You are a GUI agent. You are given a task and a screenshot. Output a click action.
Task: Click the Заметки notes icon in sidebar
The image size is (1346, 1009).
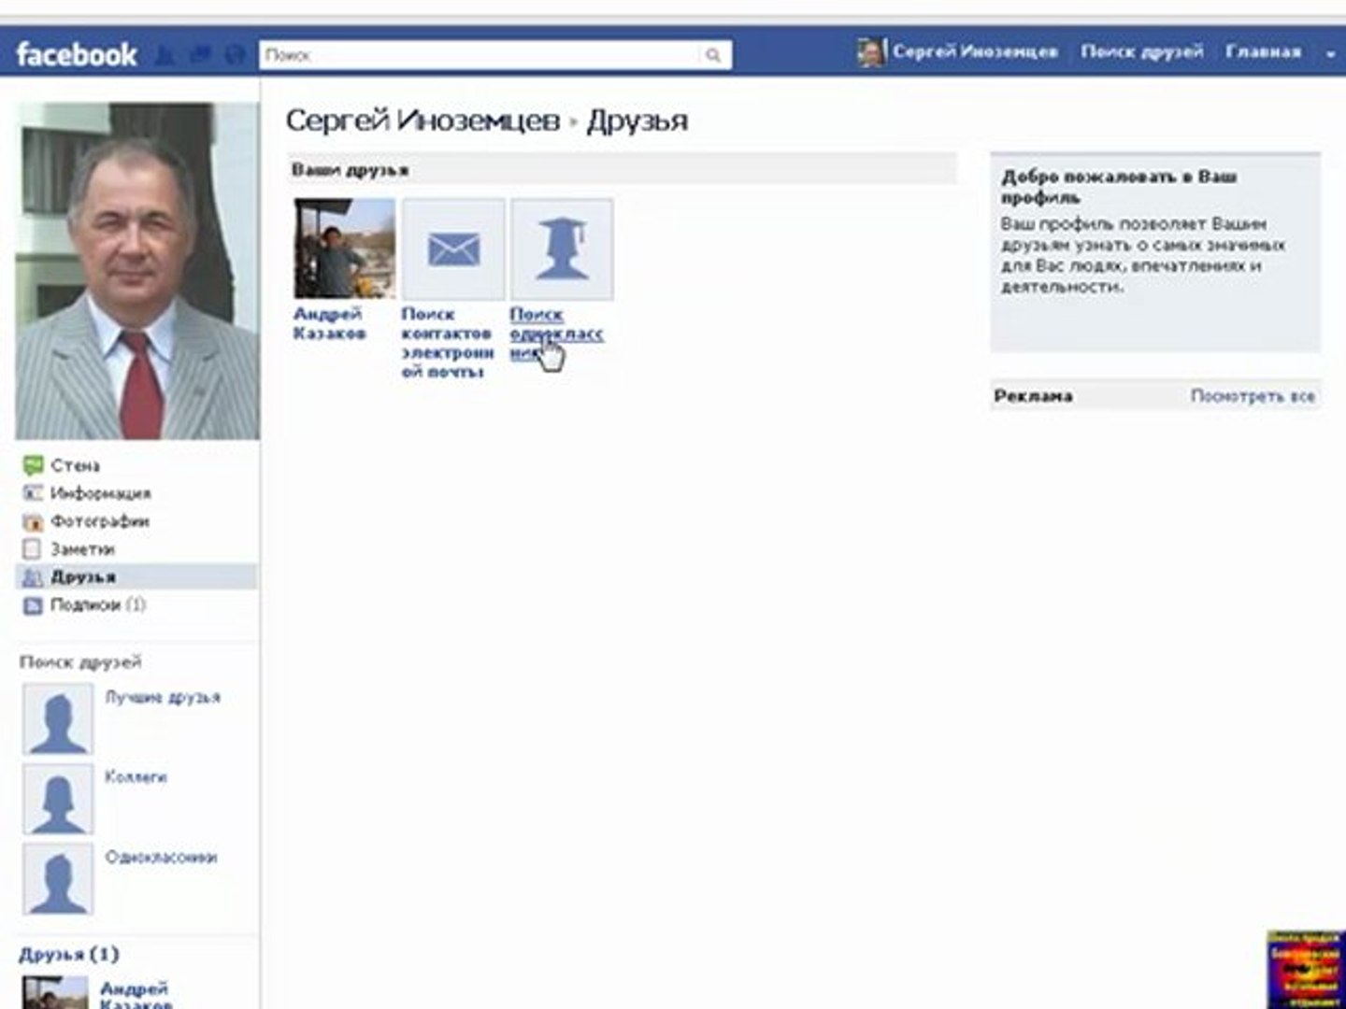click(33, 549)
